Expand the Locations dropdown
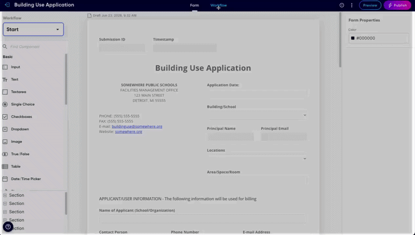 (257, 158)
